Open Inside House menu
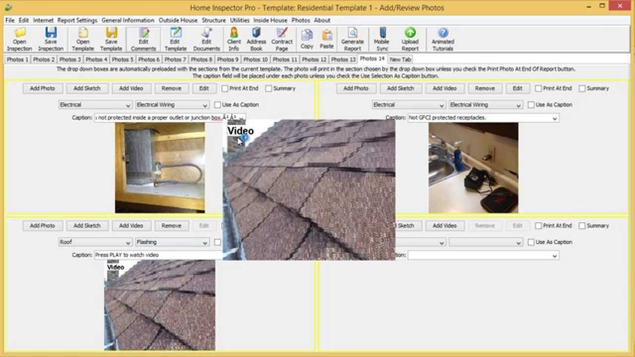 270,20
